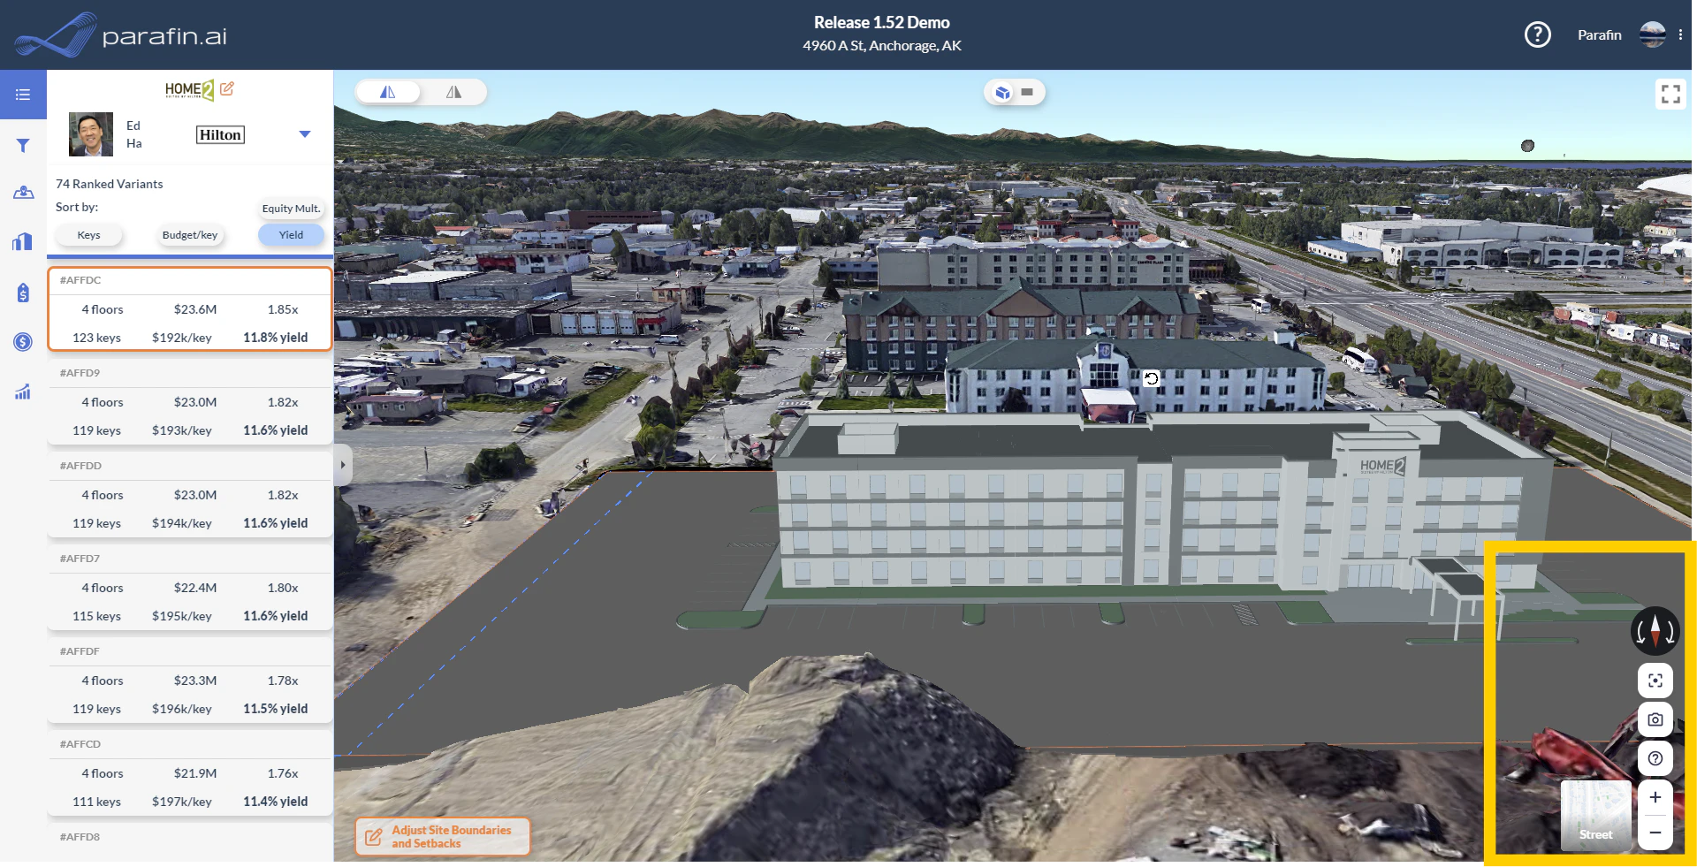Switch to 3D cube view mode

pyautogui.click(x=1002, y=92)
